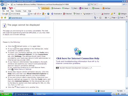Open Yahoo toolbar Bookmarks menu

tap(56, 8)
